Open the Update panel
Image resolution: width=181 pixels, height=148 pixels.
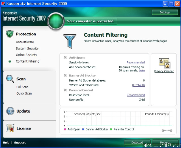23,111
